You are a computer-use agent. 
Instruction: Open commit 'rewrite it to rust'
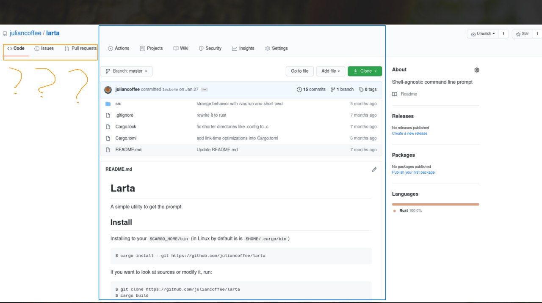[211, 115]
